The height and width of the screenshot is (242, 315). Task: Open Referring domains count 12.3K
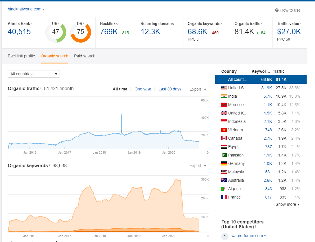pyautogui.click(x=150, y=32)
